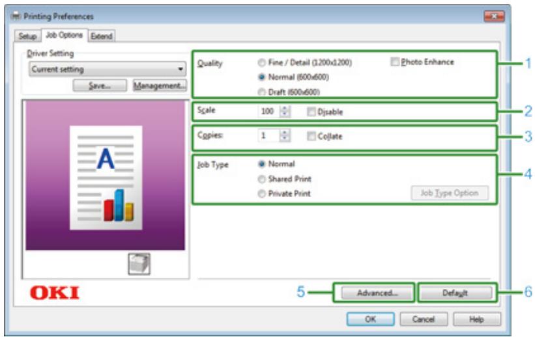The image size is (535, 337).
Task: Click the printer icon below the preview
Action: pos(139,263)
